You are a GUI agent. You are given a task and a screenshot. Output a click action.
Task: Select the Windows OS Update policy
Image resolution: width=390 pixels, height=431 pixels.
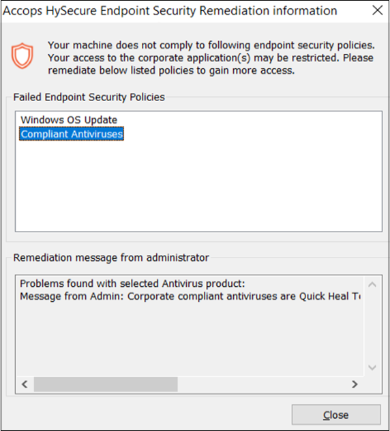[69, 120]
